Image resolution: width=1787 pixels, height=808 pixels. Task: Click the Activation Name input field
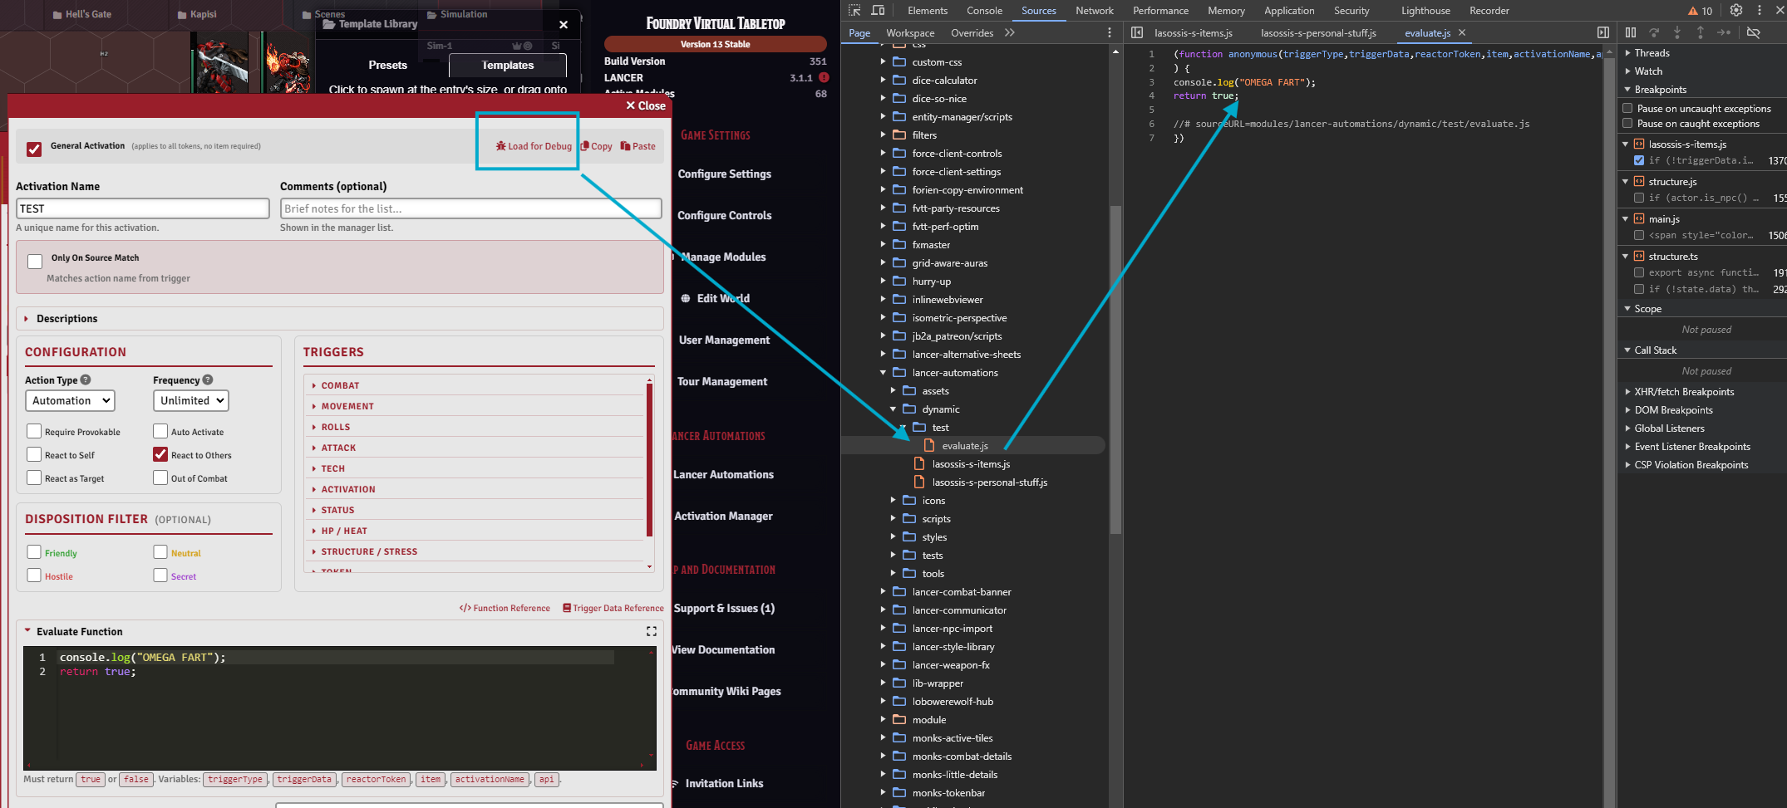(x=143, y=208)
